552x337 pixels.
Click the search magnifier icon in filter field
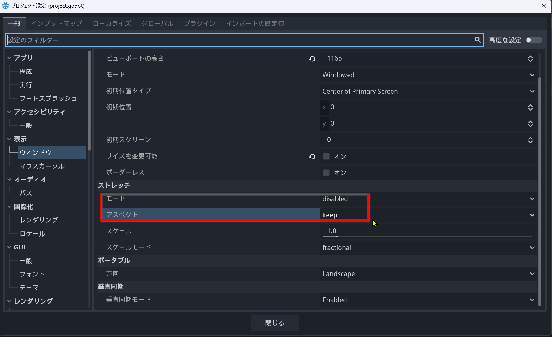coord(477,40)
